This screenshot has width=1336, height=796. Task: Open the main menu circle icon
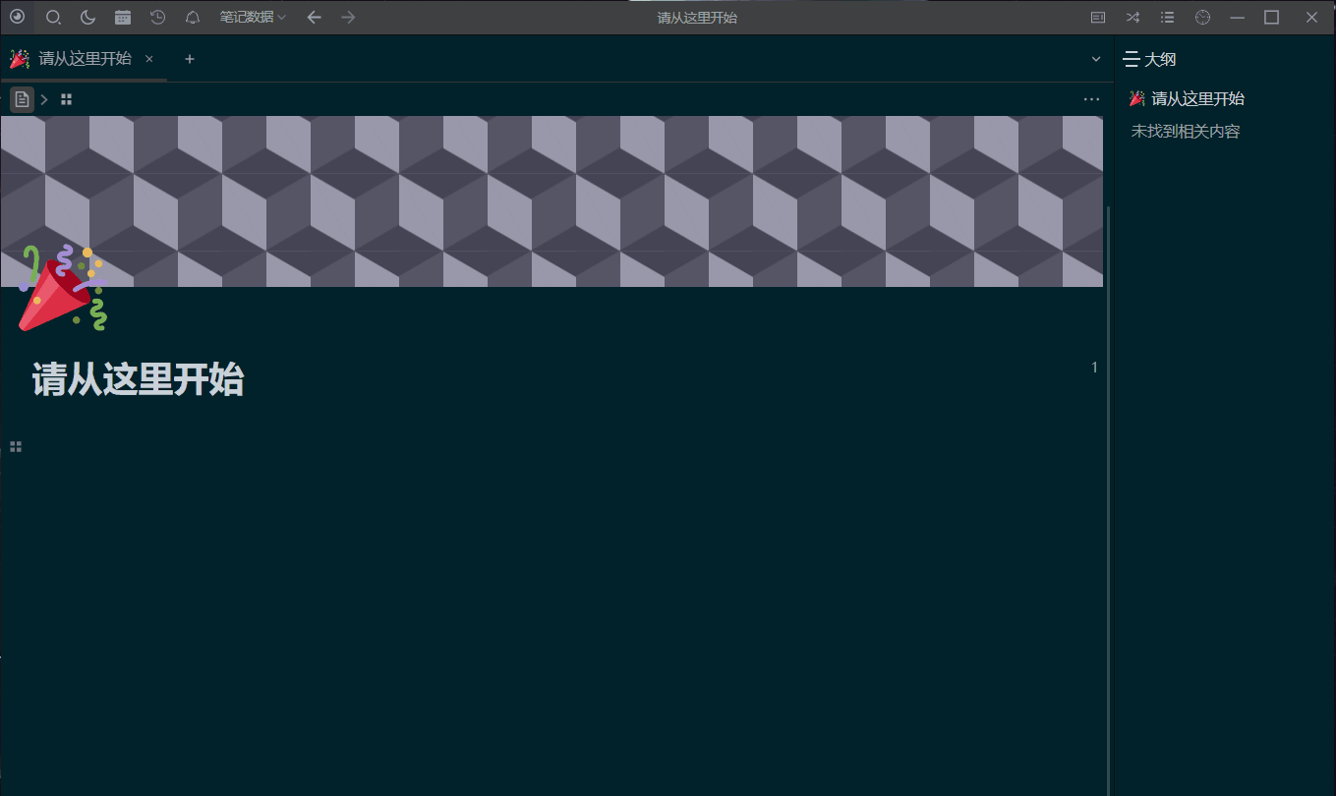(17, 17)
